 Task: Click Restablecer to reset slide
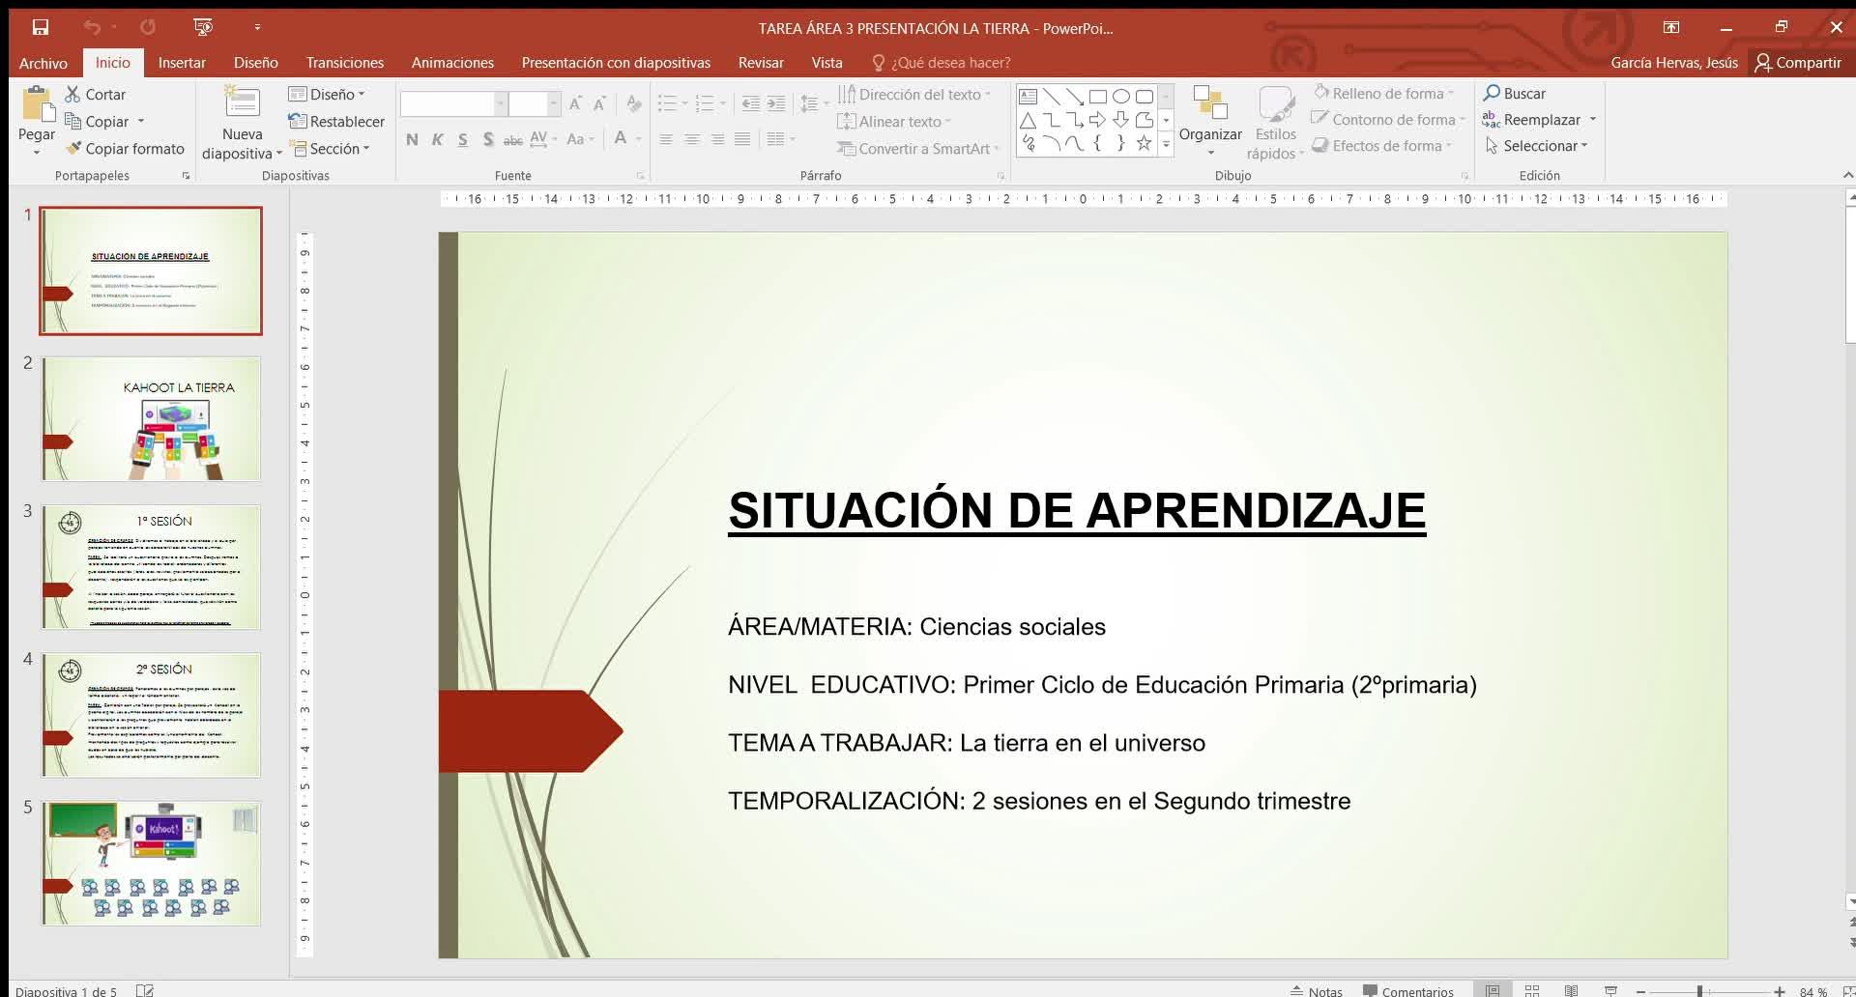coord(336,121)
